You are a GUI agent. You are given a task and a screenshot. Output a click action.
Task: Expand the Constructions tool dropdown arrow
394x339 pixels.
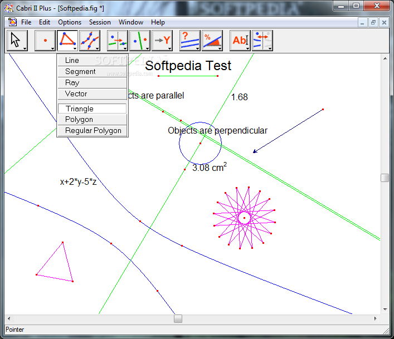[147, 48]
